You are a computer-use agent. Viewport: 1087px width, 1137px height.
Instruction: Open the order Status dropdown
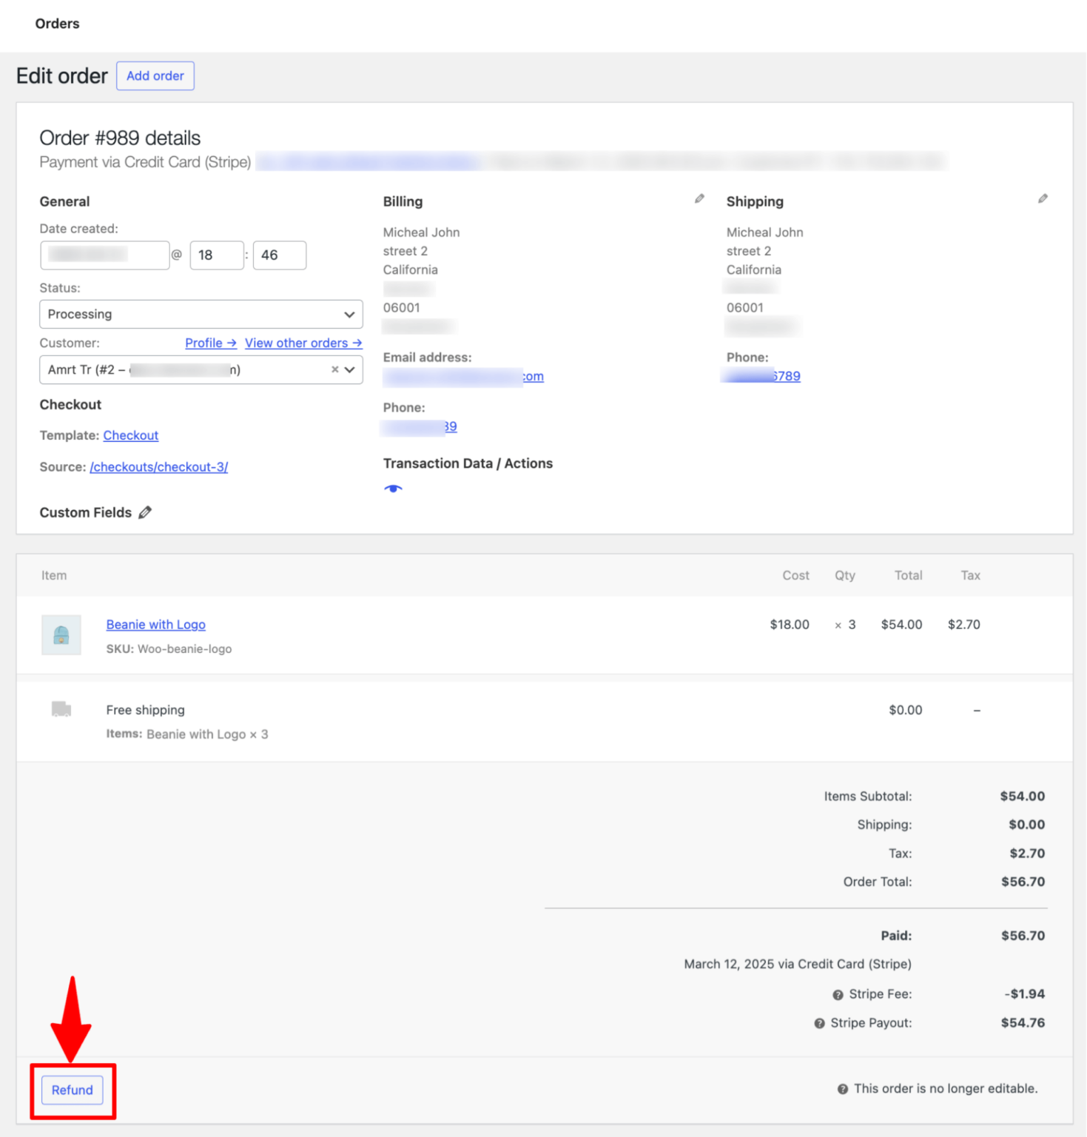201,314
